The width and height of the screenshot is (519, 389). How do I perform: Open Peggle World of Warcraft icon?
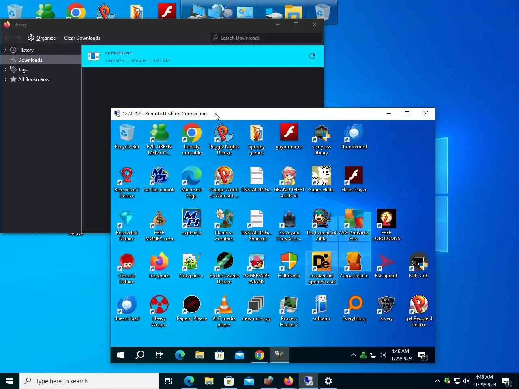tap(224, 182)
